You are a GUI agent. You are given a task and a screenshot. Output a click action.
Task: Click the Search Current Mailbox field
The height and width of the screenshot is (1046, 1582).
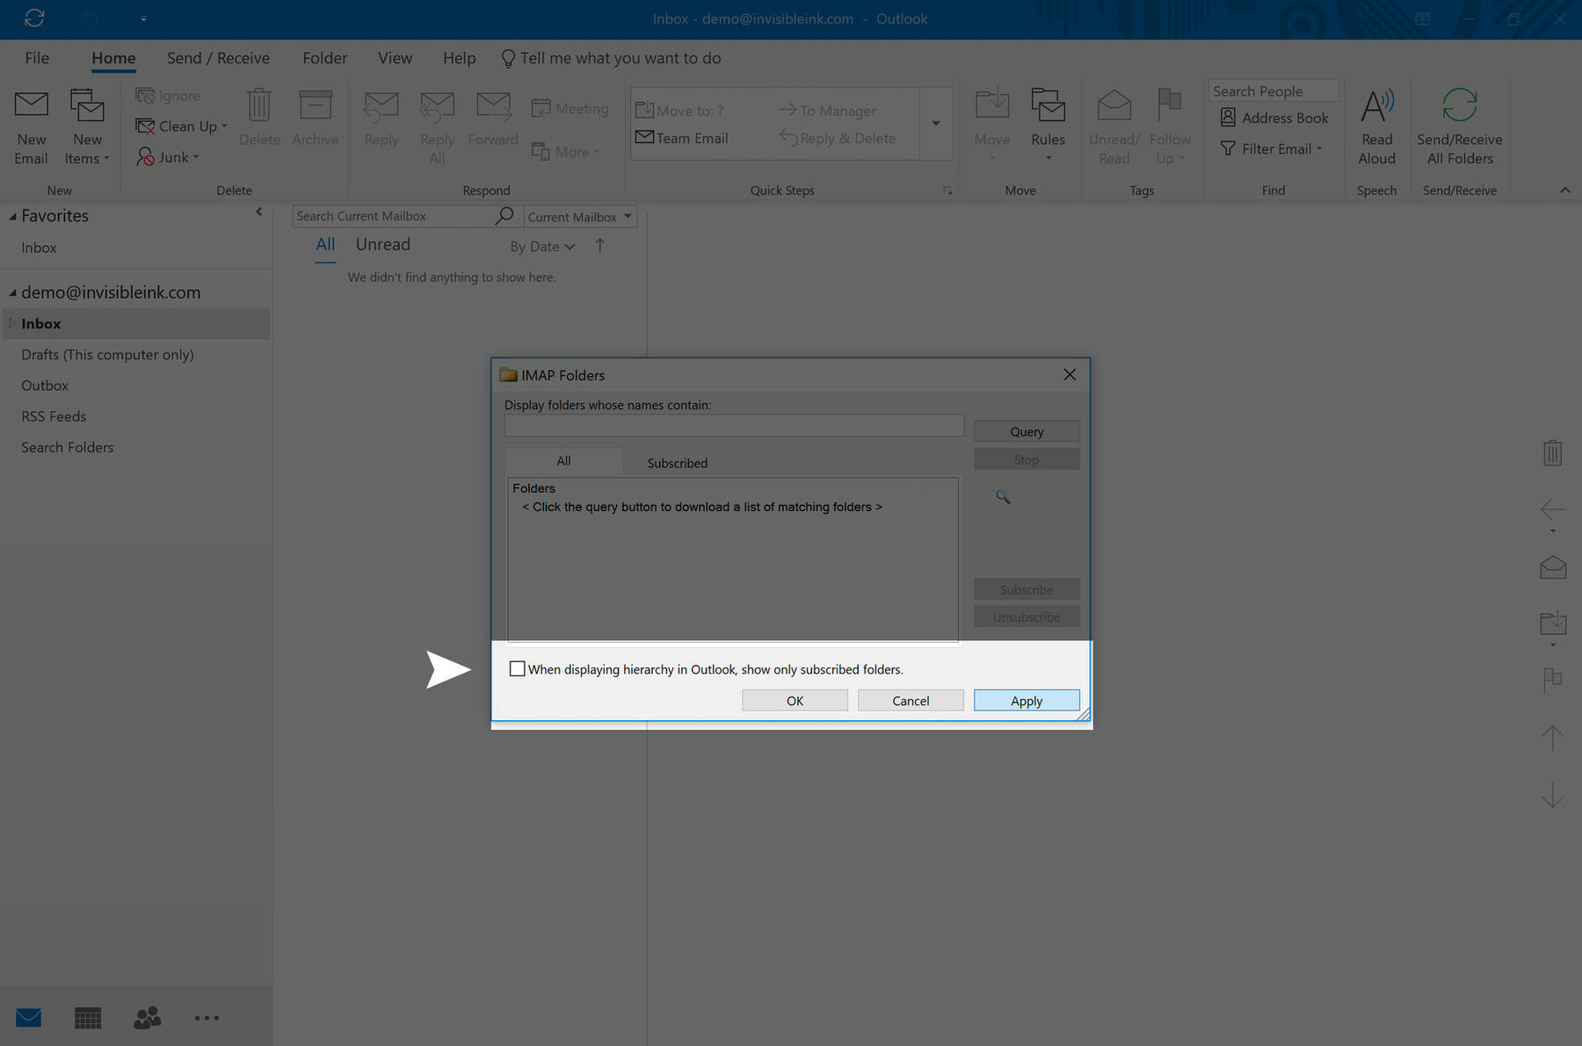394,216
